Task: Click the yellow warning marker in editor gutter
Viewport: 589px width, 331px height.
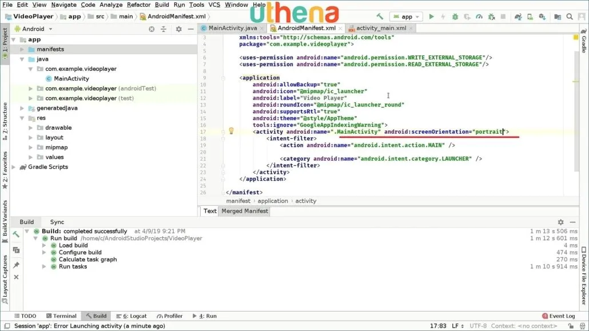Action: (x=576, y=38)
